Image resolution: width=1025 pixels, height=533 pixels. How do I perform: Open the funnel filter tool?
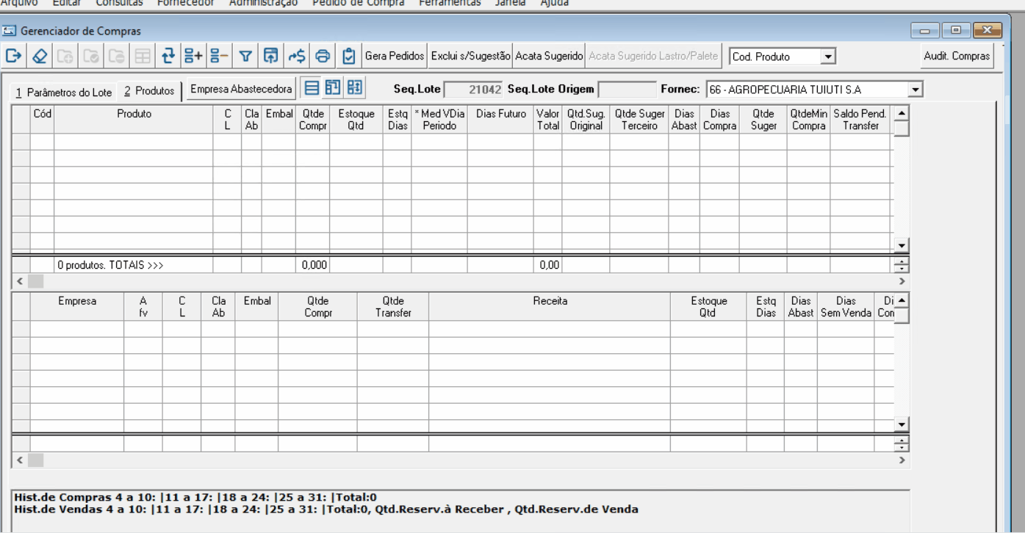246,56
